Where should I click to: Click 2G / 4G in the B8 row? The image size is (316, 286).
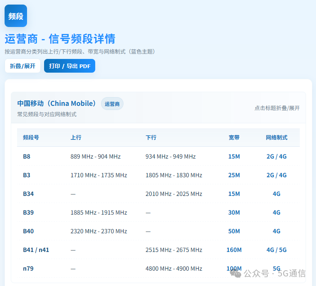(x=276, y=156)
